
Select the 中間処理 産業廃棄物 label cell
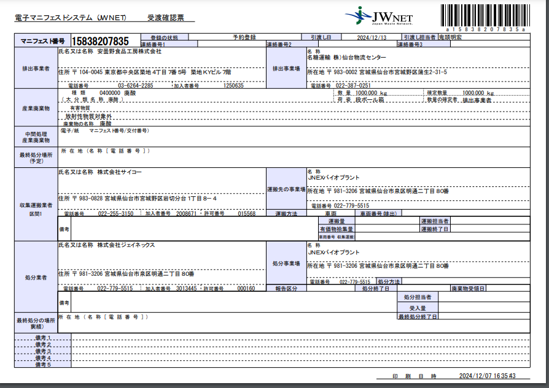tap(36, 137)
